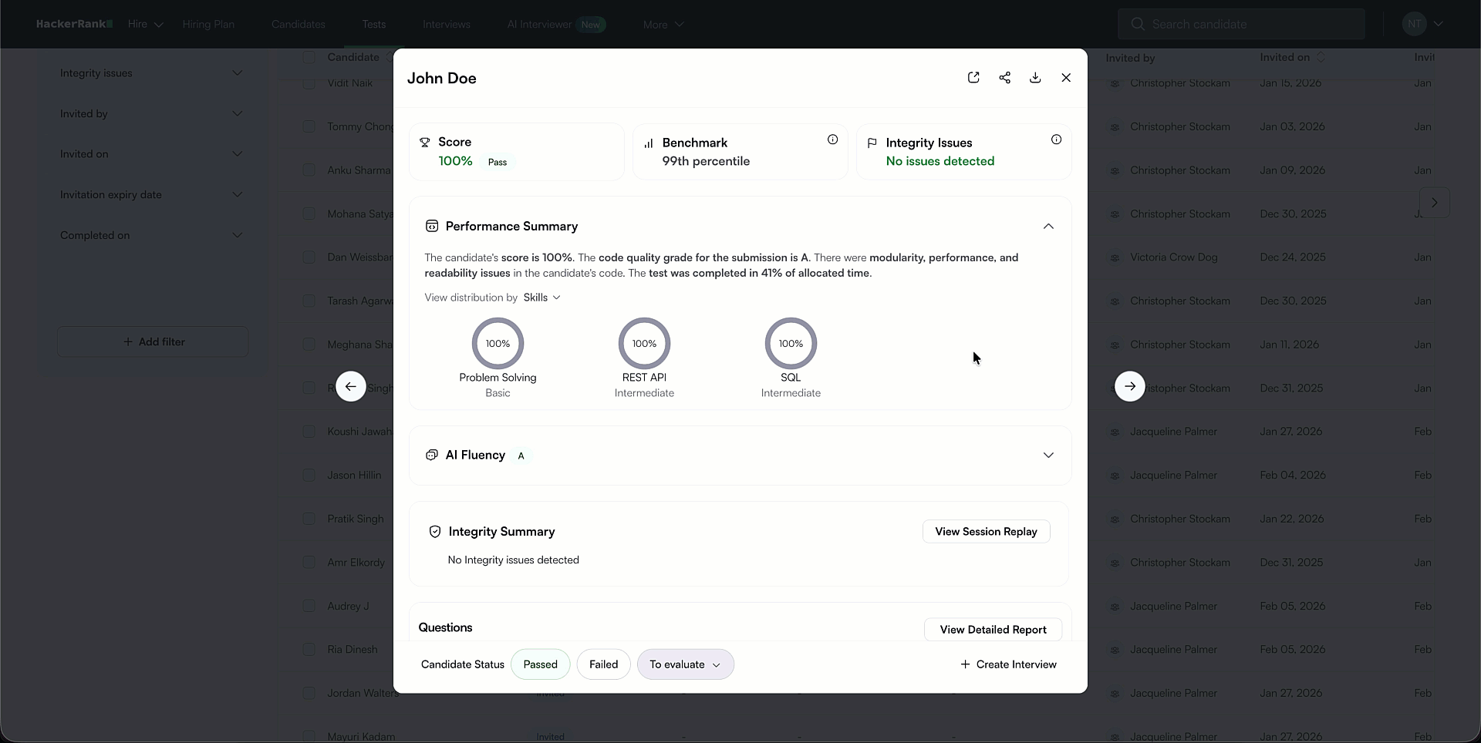Click the Problem Solving score ring
Viewport: 1481px width, 743px height.
(498, 343)
